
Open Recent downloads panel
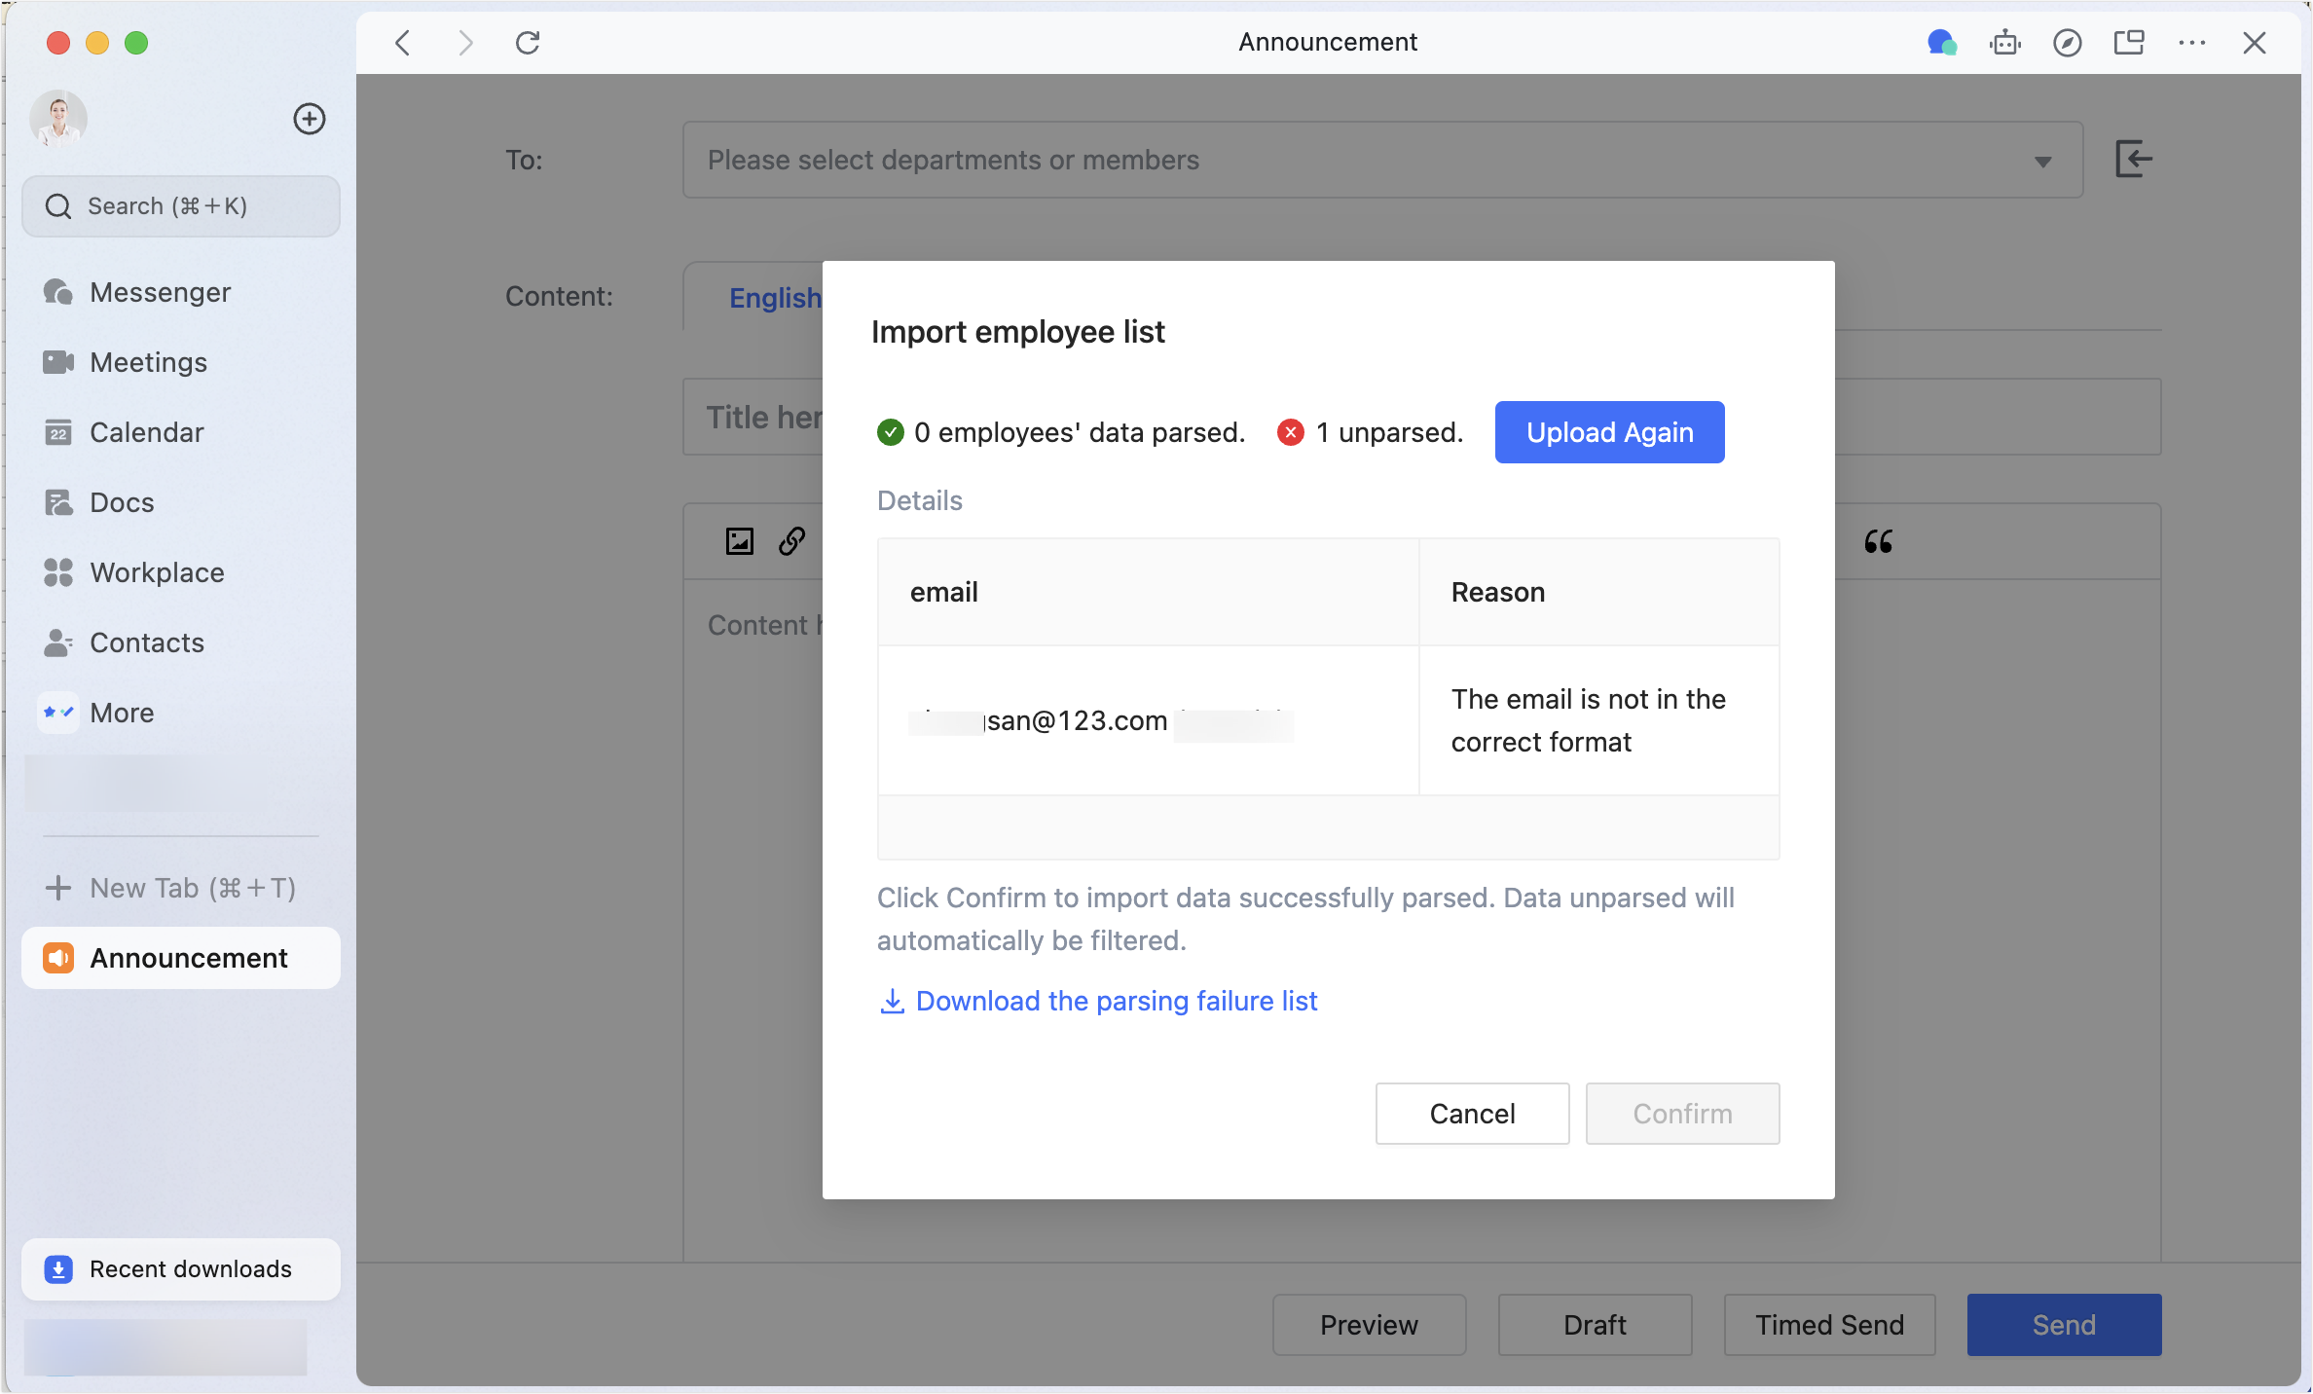click(x=181, y=1269)
